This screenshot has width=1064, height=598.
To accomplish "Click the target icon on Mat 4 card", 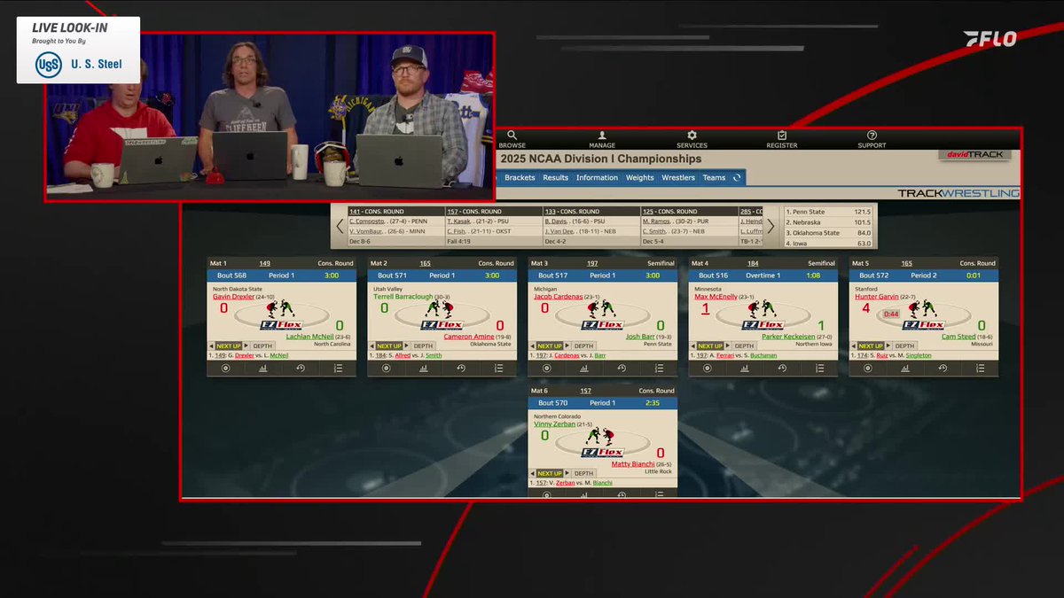I will (x=708, y=369).
